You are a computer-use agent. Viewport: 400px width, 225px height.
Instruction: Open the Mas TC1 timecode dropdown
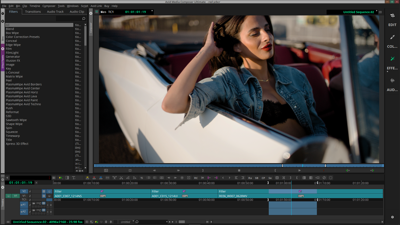coord(152,12)
